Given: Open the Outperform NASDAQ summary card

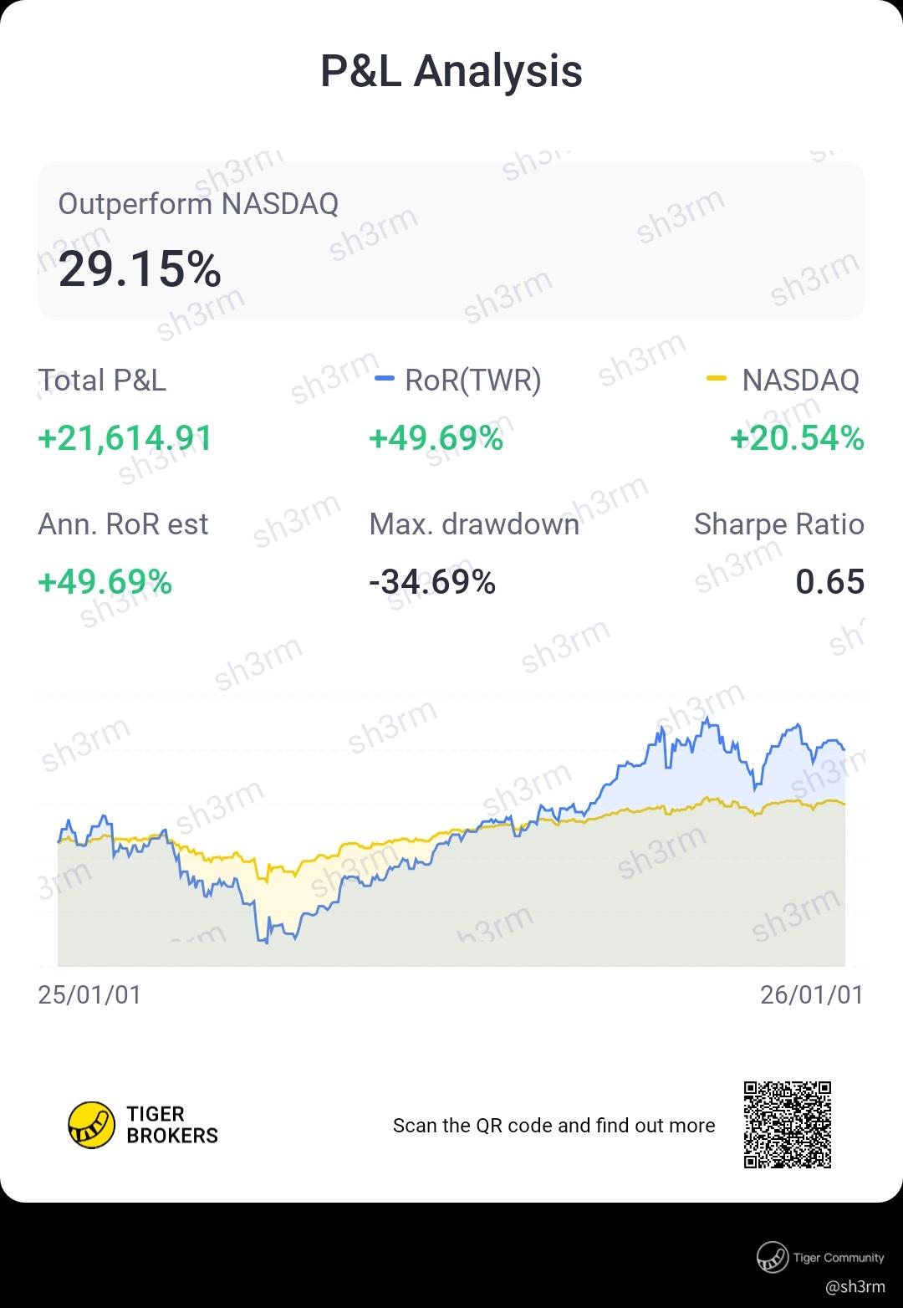Looking at the screenshot, I should 451,241.
